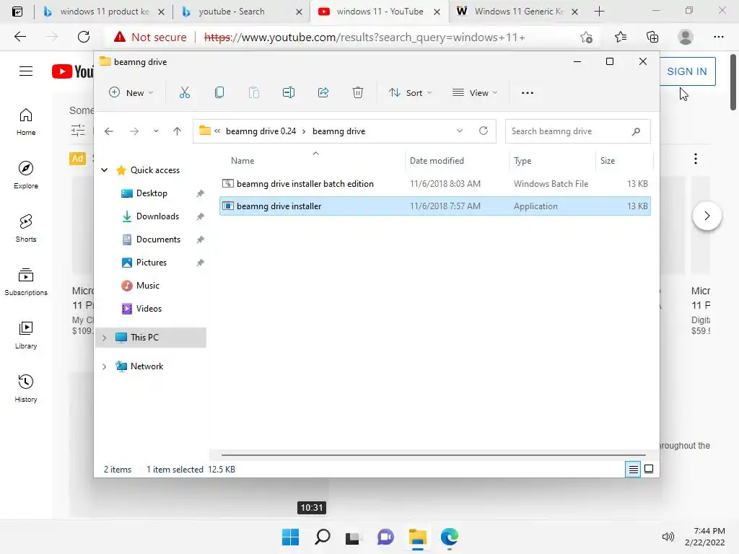Sort files by Date modified column
The width and height of the screenshot is (739, 554).
437,161
